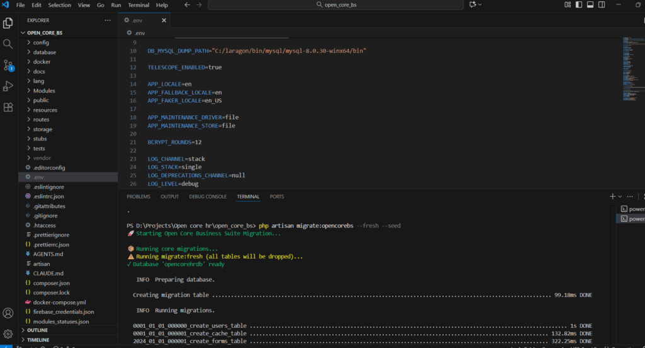
Task: Expand the OUTLINE section
Action: [x=37, y=330]
